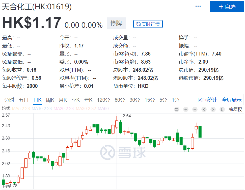Click the MA5:2.28 indicator label

click(x=21, y=108)
